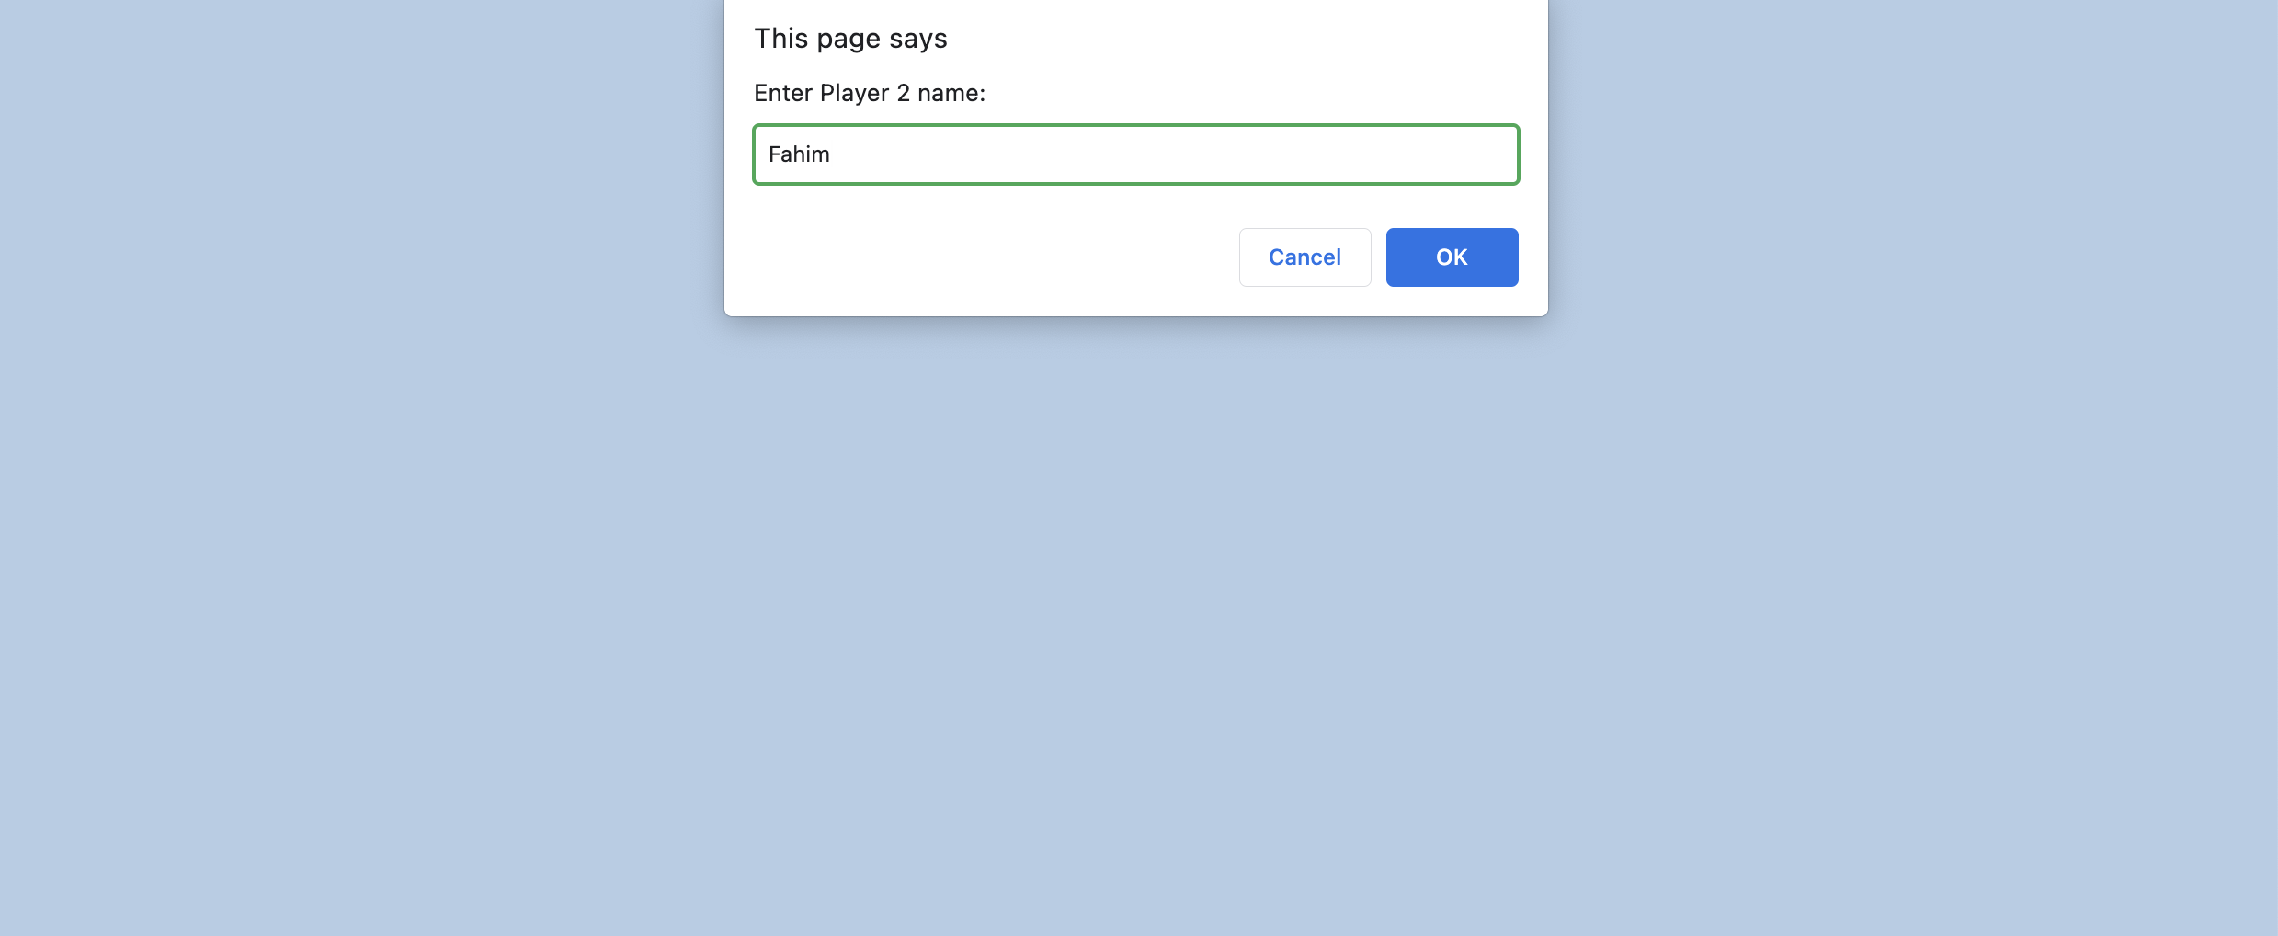Click the blue-filled OK confirmation button

pos(1452,257)
